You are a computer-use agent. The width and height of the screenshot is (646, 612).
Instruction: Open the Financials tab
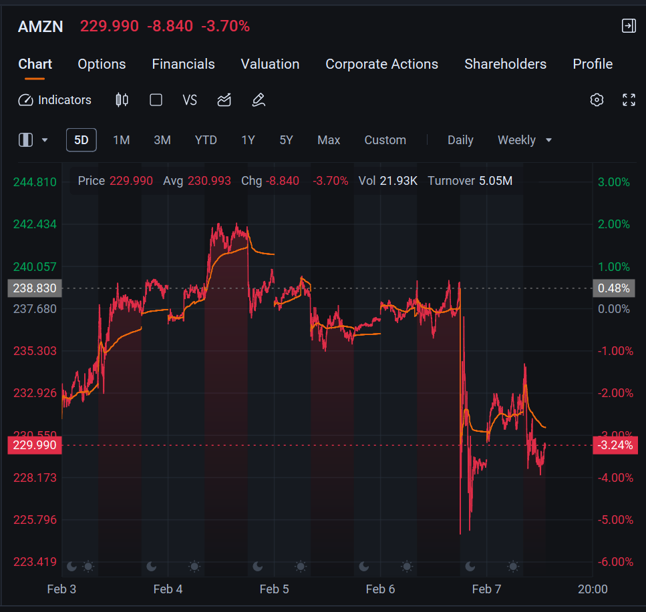click(x=183, y=64)
